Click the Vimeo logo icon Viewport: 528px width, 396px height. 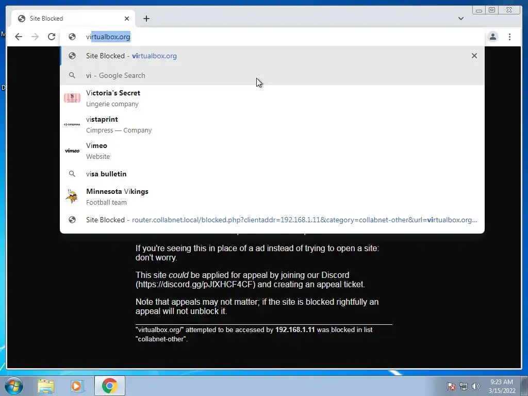(x=72, y=151)
